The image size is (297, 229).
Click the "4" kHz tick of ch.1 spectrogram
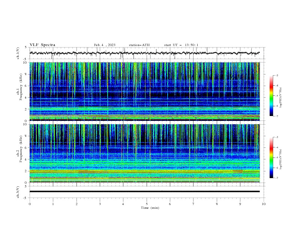[x=26, y=98]
